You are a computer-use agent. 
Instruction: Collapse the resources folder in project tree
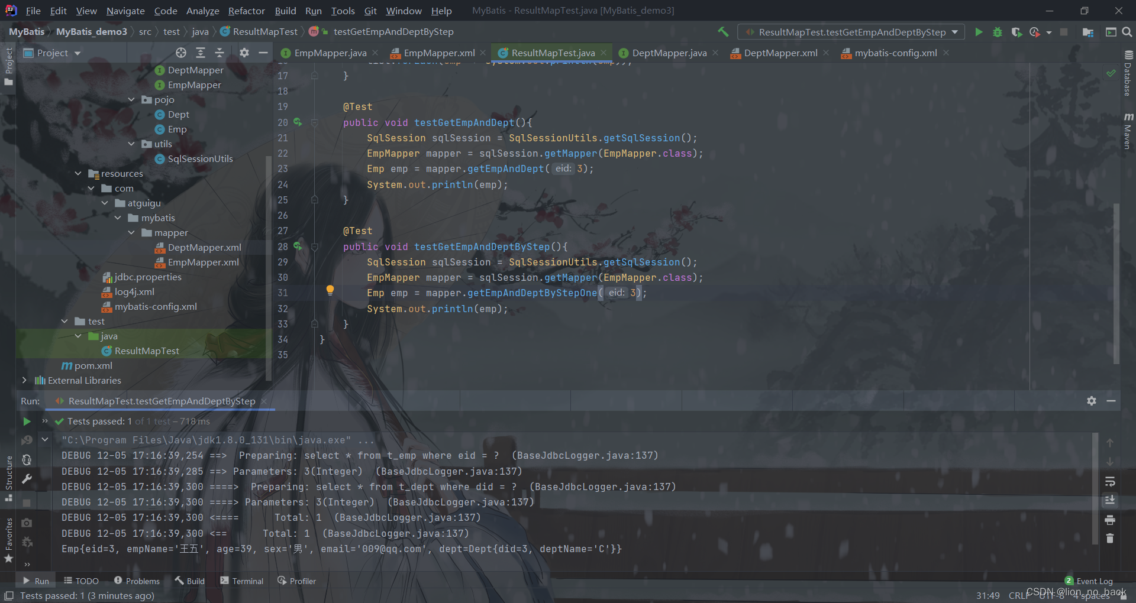click(x=78, y=173)
